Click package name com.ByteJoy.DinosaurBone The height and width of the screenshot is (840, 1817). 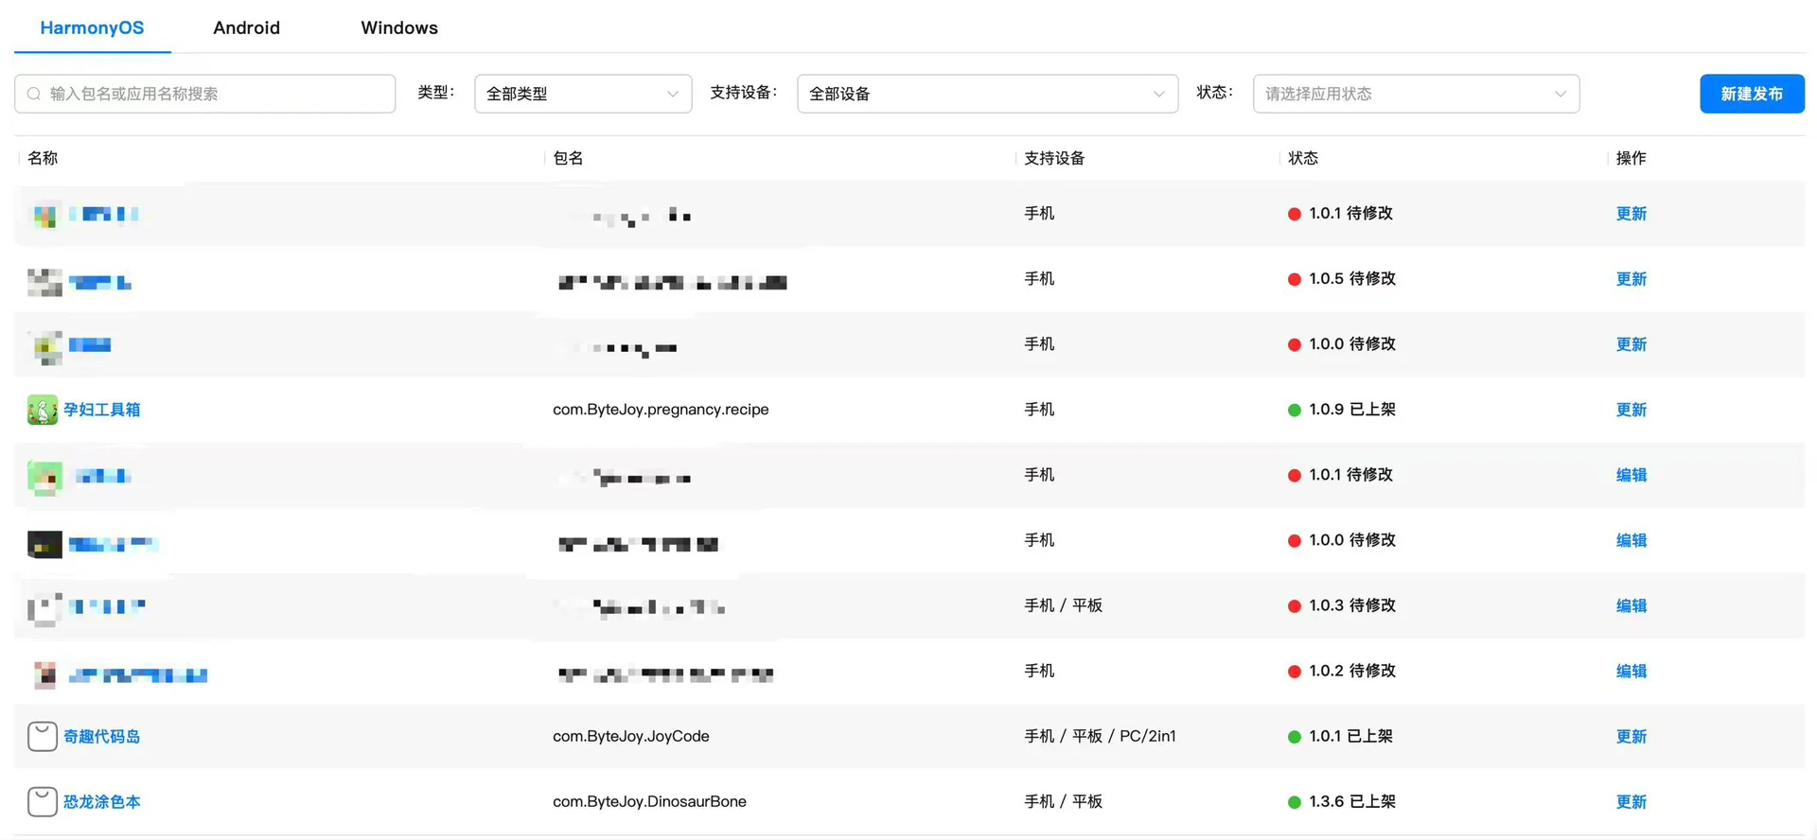[649, 801]
